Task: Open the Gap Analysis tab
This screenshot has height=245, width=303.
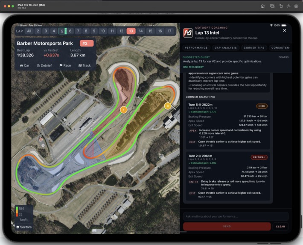Action: pyautogui.click(x=225, y=47)
